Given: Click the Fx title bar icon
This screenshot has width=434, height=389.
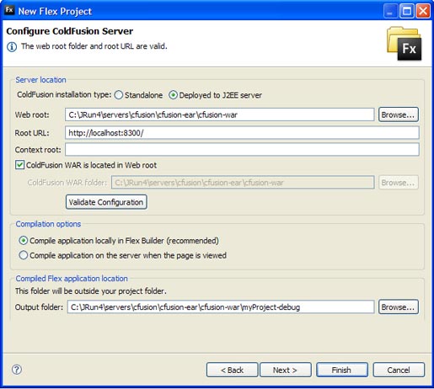Looking at the screenshot, I should pyautogui.click(x=9, y=10).
